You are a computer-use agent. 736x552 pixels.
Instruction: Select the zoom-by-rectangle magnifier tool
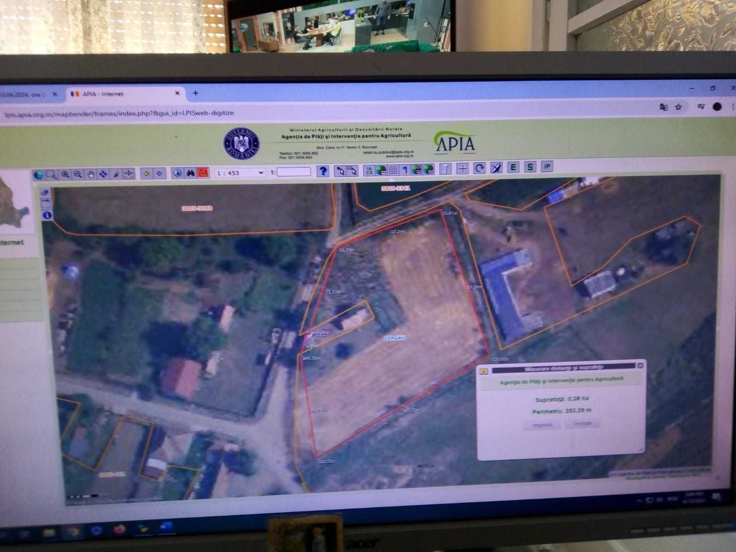click(x=52, y=175)
